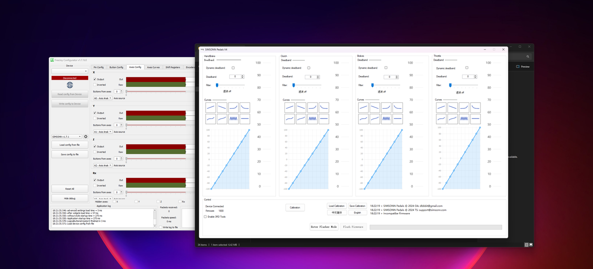Select Clutch exponential curve preset
593x269 pixels.
click(313, 107)
